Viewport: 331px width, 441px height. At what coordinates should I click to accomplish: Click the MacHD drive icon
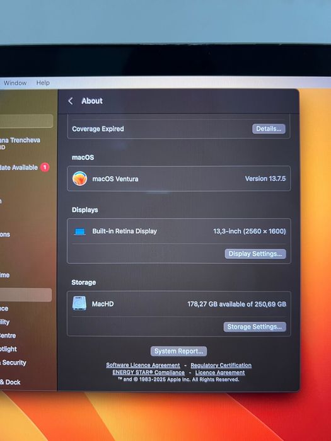pos(79,304)
